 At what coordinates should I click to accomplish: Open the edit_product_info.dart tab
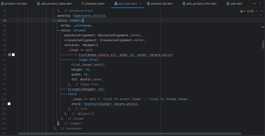coord(199,4)
